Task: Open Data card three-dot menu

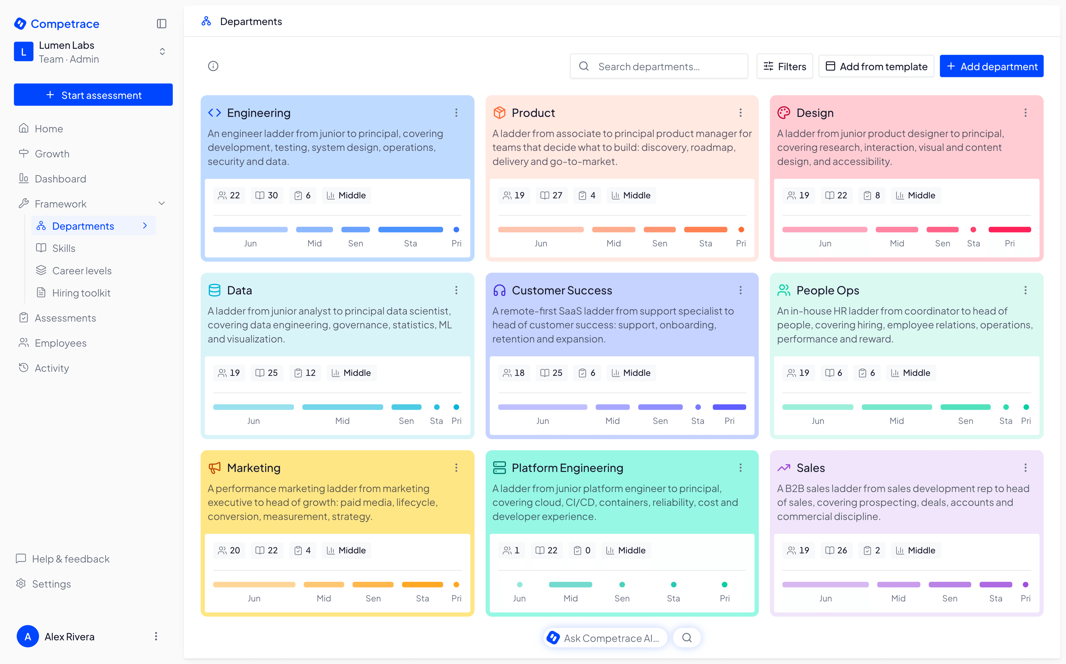Action: pyautogui.click(x=456, y=290)
